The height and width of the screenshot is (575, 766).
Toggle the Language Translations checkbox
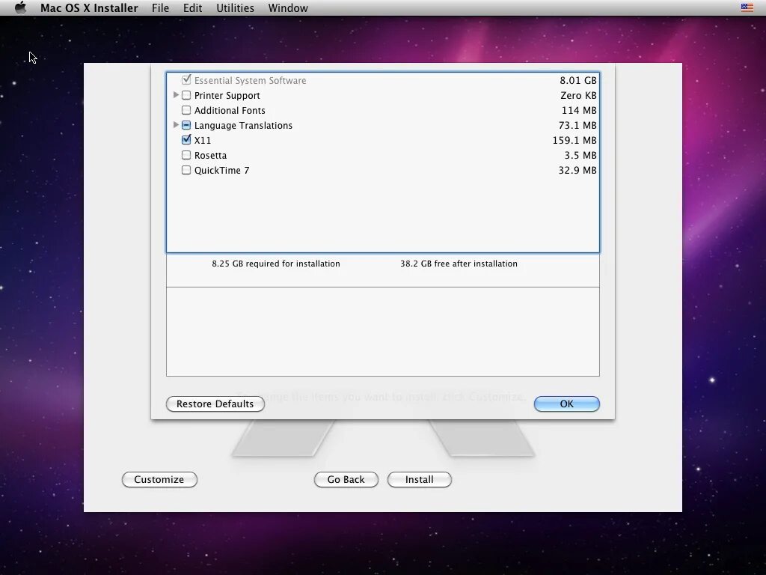tap(186, 125)
